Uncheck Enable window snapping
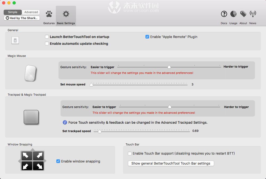 coord(58,161)
